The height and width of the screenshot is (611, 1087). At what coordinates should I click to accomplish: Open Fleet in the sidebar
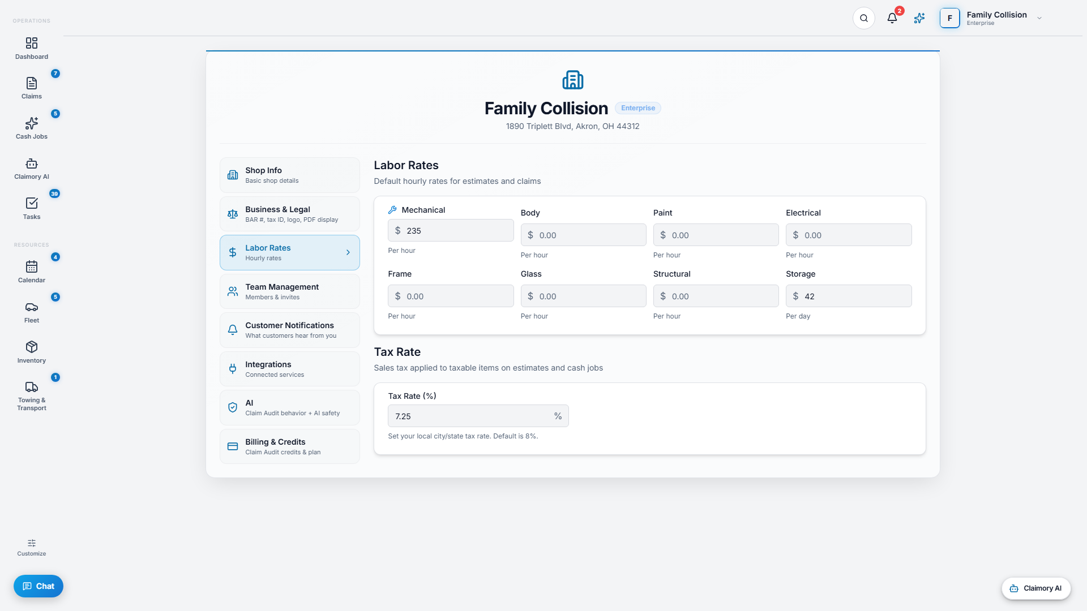[32, 312]
